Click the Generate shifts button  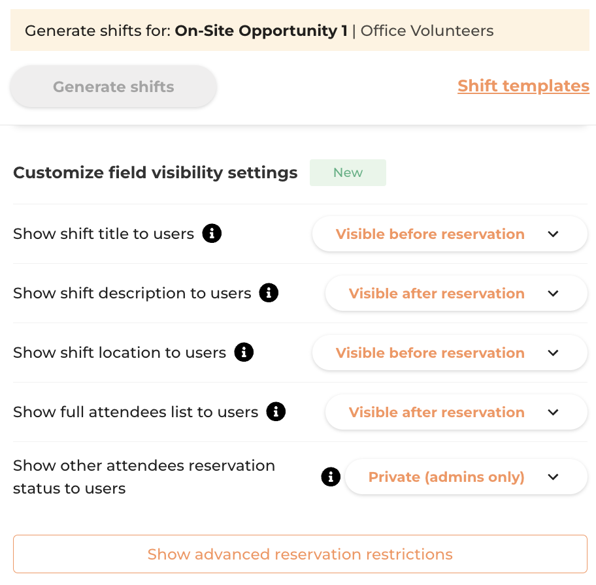tap(113, 87)
